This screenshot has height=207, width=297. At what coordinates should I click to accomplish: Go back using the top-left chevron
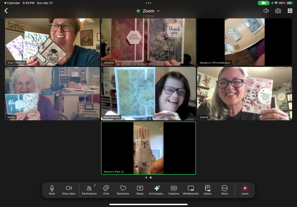coord(6,11)
